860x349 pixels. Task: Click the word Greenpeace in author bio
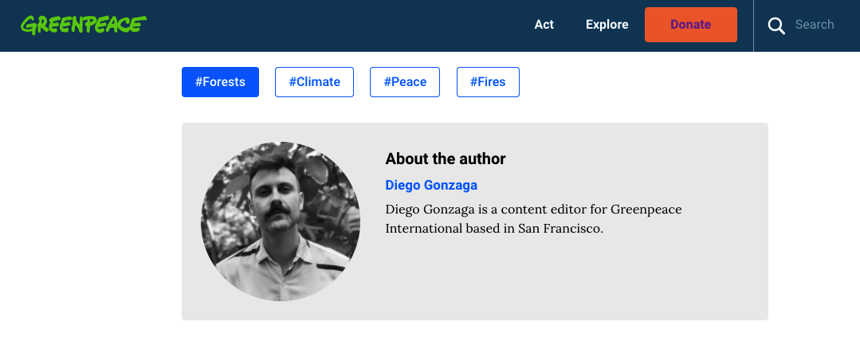click(646, 210)
